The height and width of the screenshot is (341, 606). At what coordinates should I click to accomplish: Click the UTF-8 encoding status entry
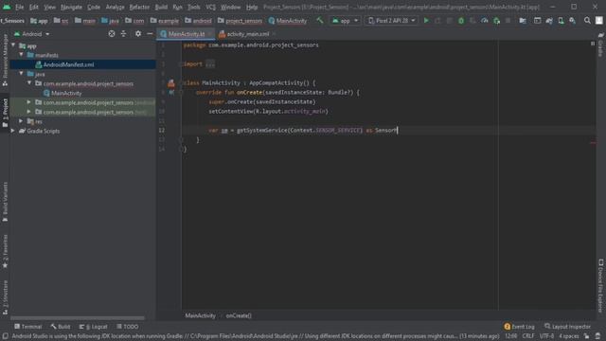click(x=546, y=336)
